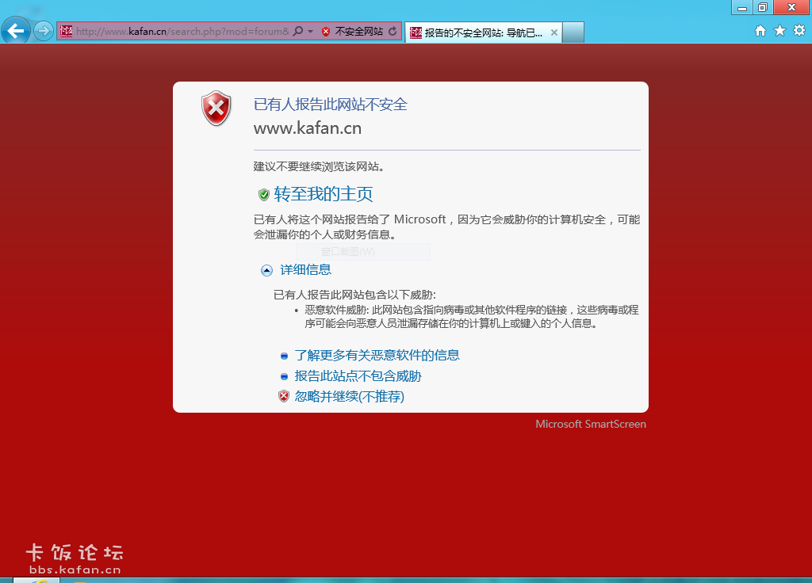Viewport: 812px width, 583px height.
Task: Click the 已有人报告此网站包含以下威胁 text
Action: pos(354,295)
